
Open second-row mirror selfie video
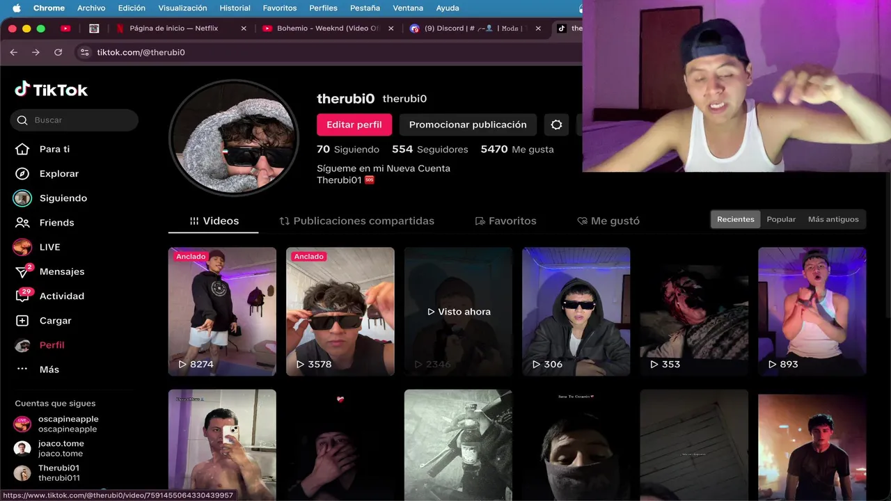click(x=222, y=445)
